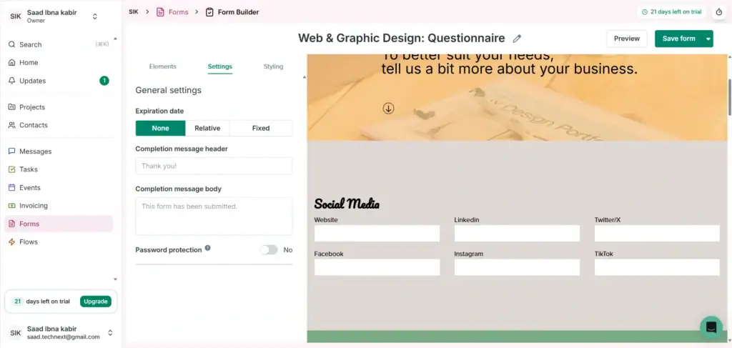
Task: Click the sidebar scroll up arrow
Action: click(115, 39)
